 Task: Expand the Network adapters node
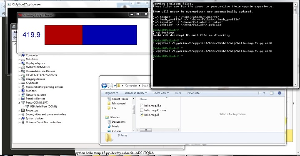pyautogui.click(x=19, y=95)
